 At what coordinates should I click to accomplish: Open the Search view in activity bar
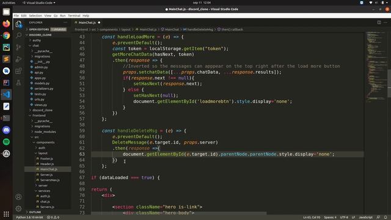[x=18, y=35]
